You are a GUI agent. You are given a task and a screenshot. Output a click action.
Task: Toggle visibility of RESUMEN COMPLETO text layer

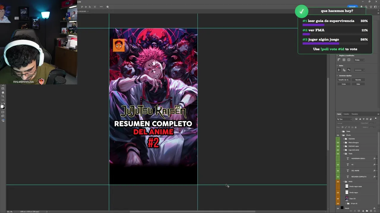coord(338,177)
